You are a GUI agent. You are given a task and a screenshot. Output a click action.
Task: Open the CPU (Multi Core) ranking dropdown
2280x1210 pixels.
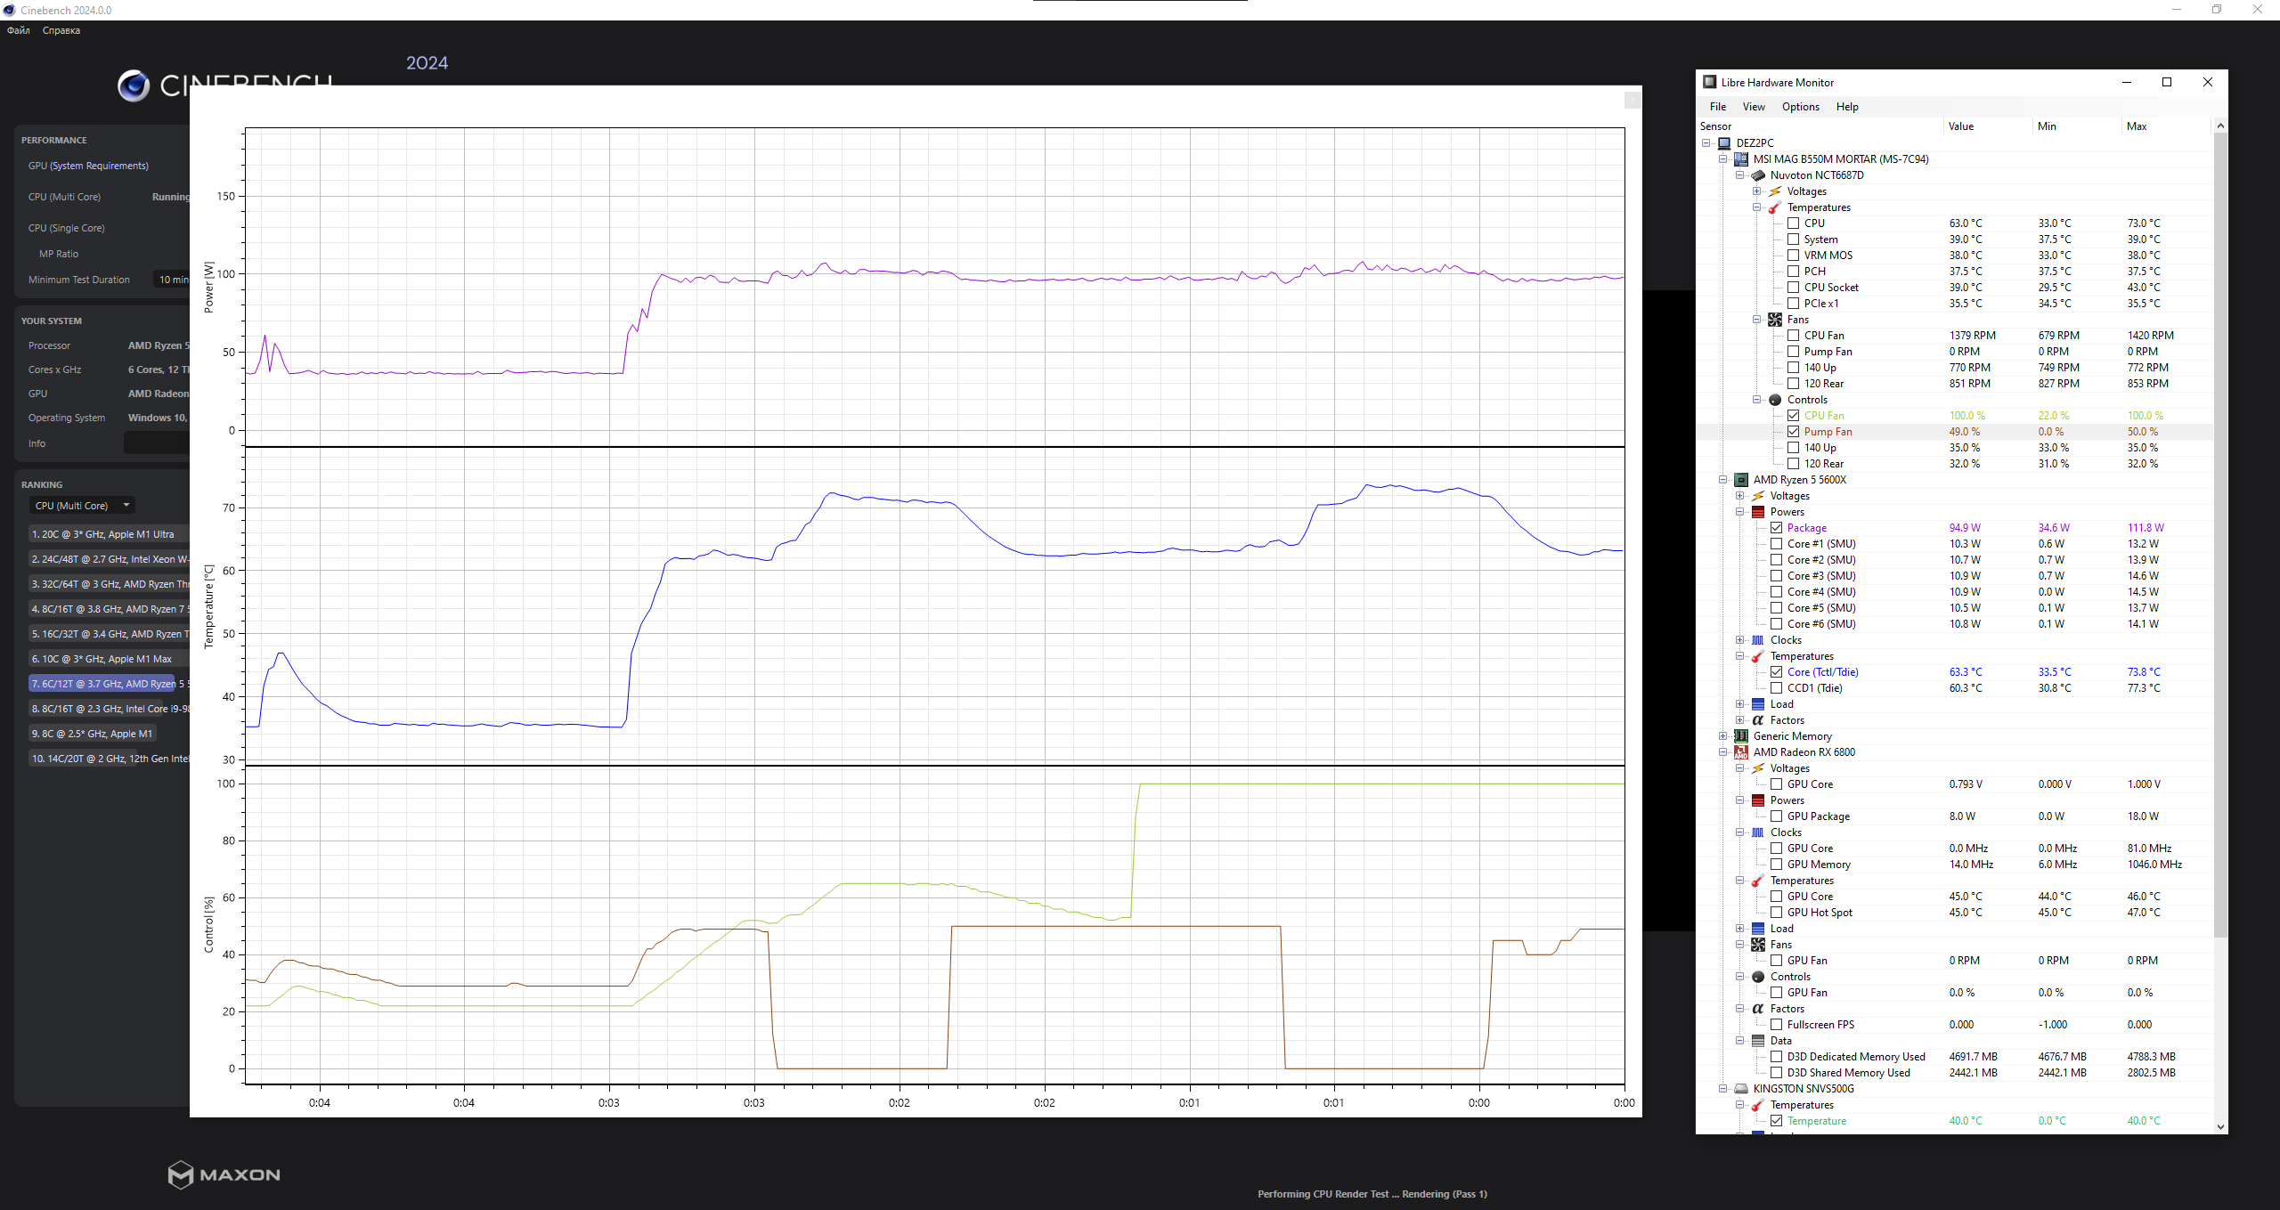(82, 506)
